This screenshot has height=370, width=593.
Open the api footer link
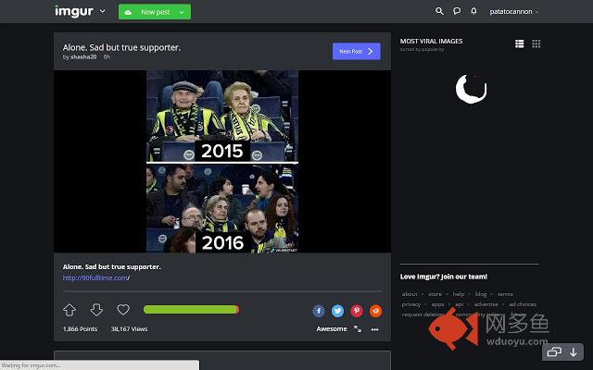pos(460,304)
